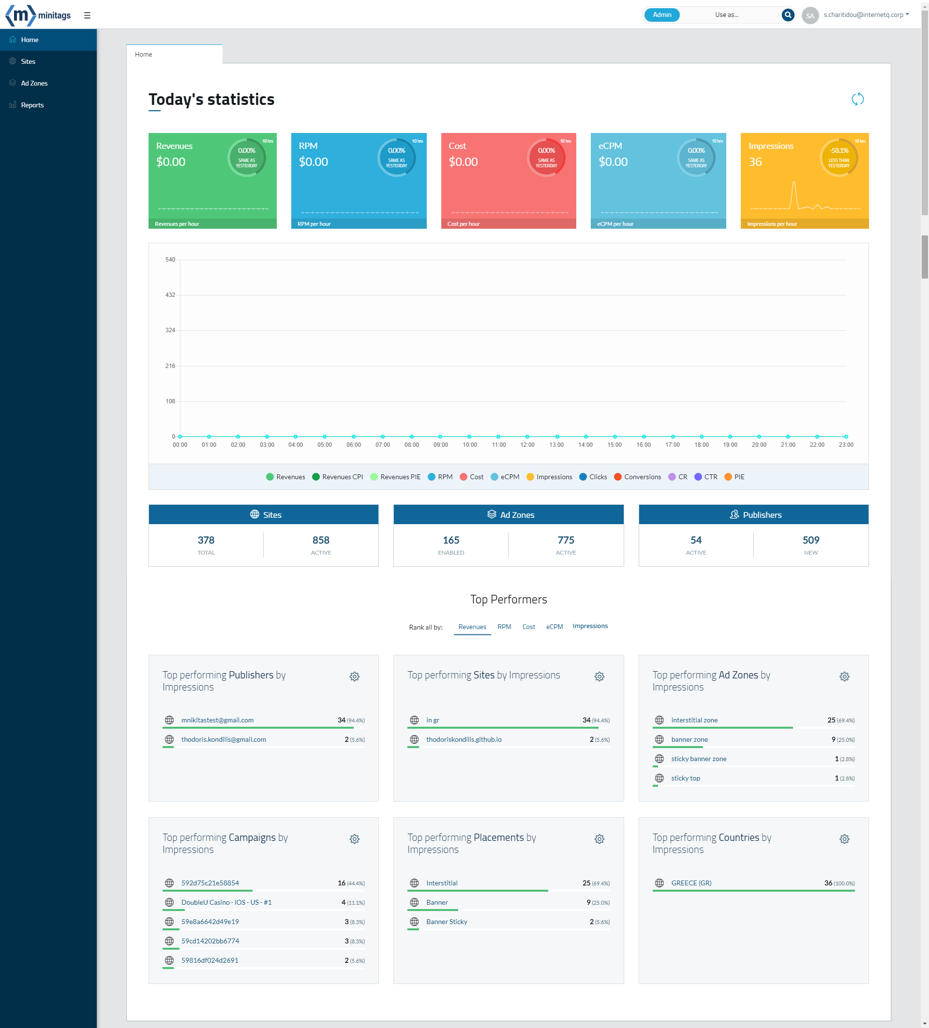This screenshot has width=929, height=1028.
Task: Open the hamburger menu beside the minitags logo
Action: coord(87,15)
